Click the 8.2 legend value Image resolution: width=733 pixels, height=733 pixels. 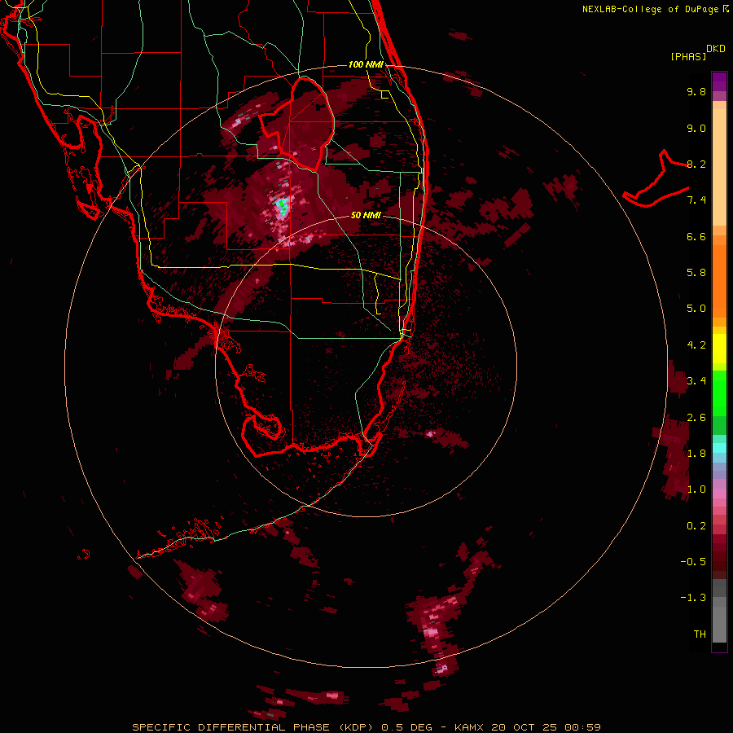[x=696, y=164]
